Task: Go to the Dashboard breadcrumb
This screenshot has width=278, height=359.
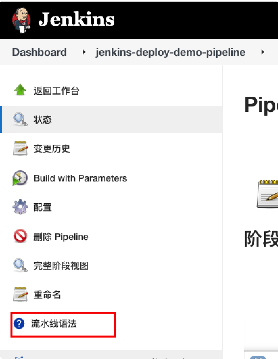Action: point(39,52)
